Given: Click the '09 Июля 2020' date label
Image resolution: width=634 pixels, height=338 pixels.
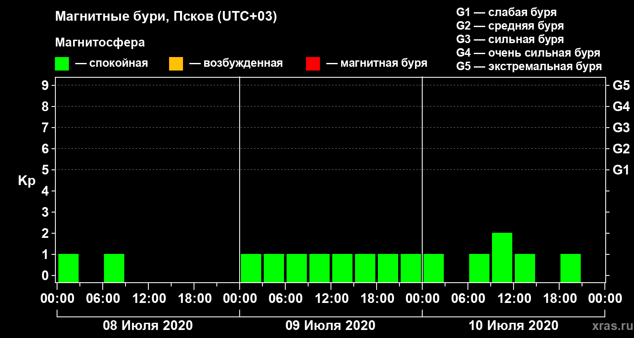Looking at the screenshot, I should [x=331, y=326].
